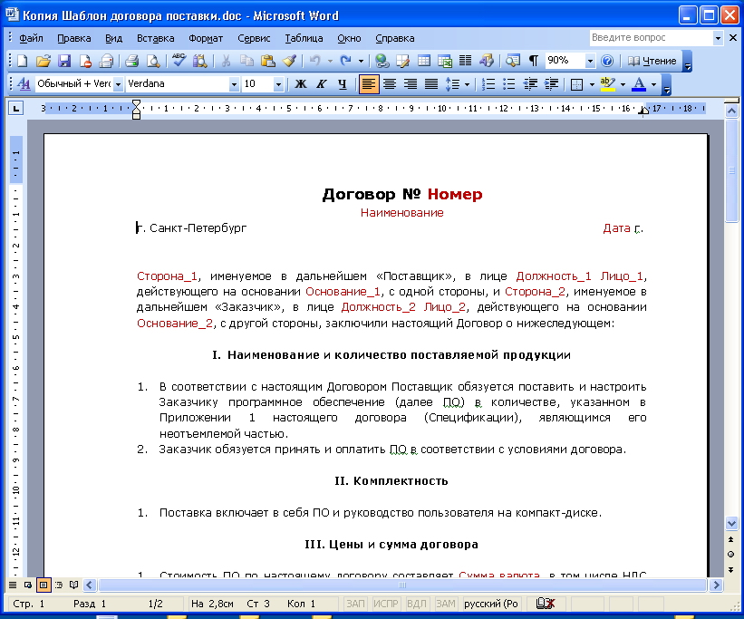Set paragraph alignment to left

[369, 84]
